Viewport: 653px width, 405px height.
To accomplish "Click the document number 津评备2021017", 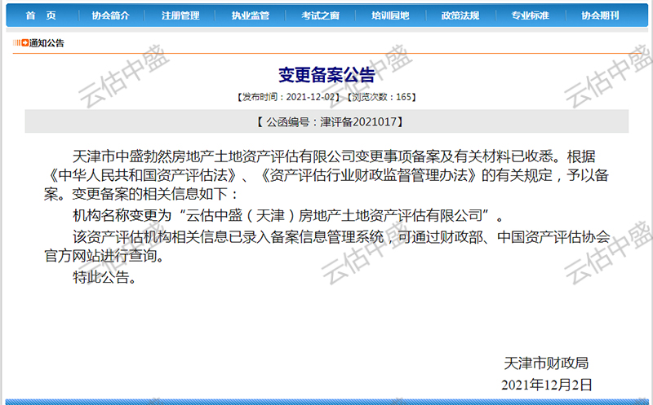I will 358,122.
